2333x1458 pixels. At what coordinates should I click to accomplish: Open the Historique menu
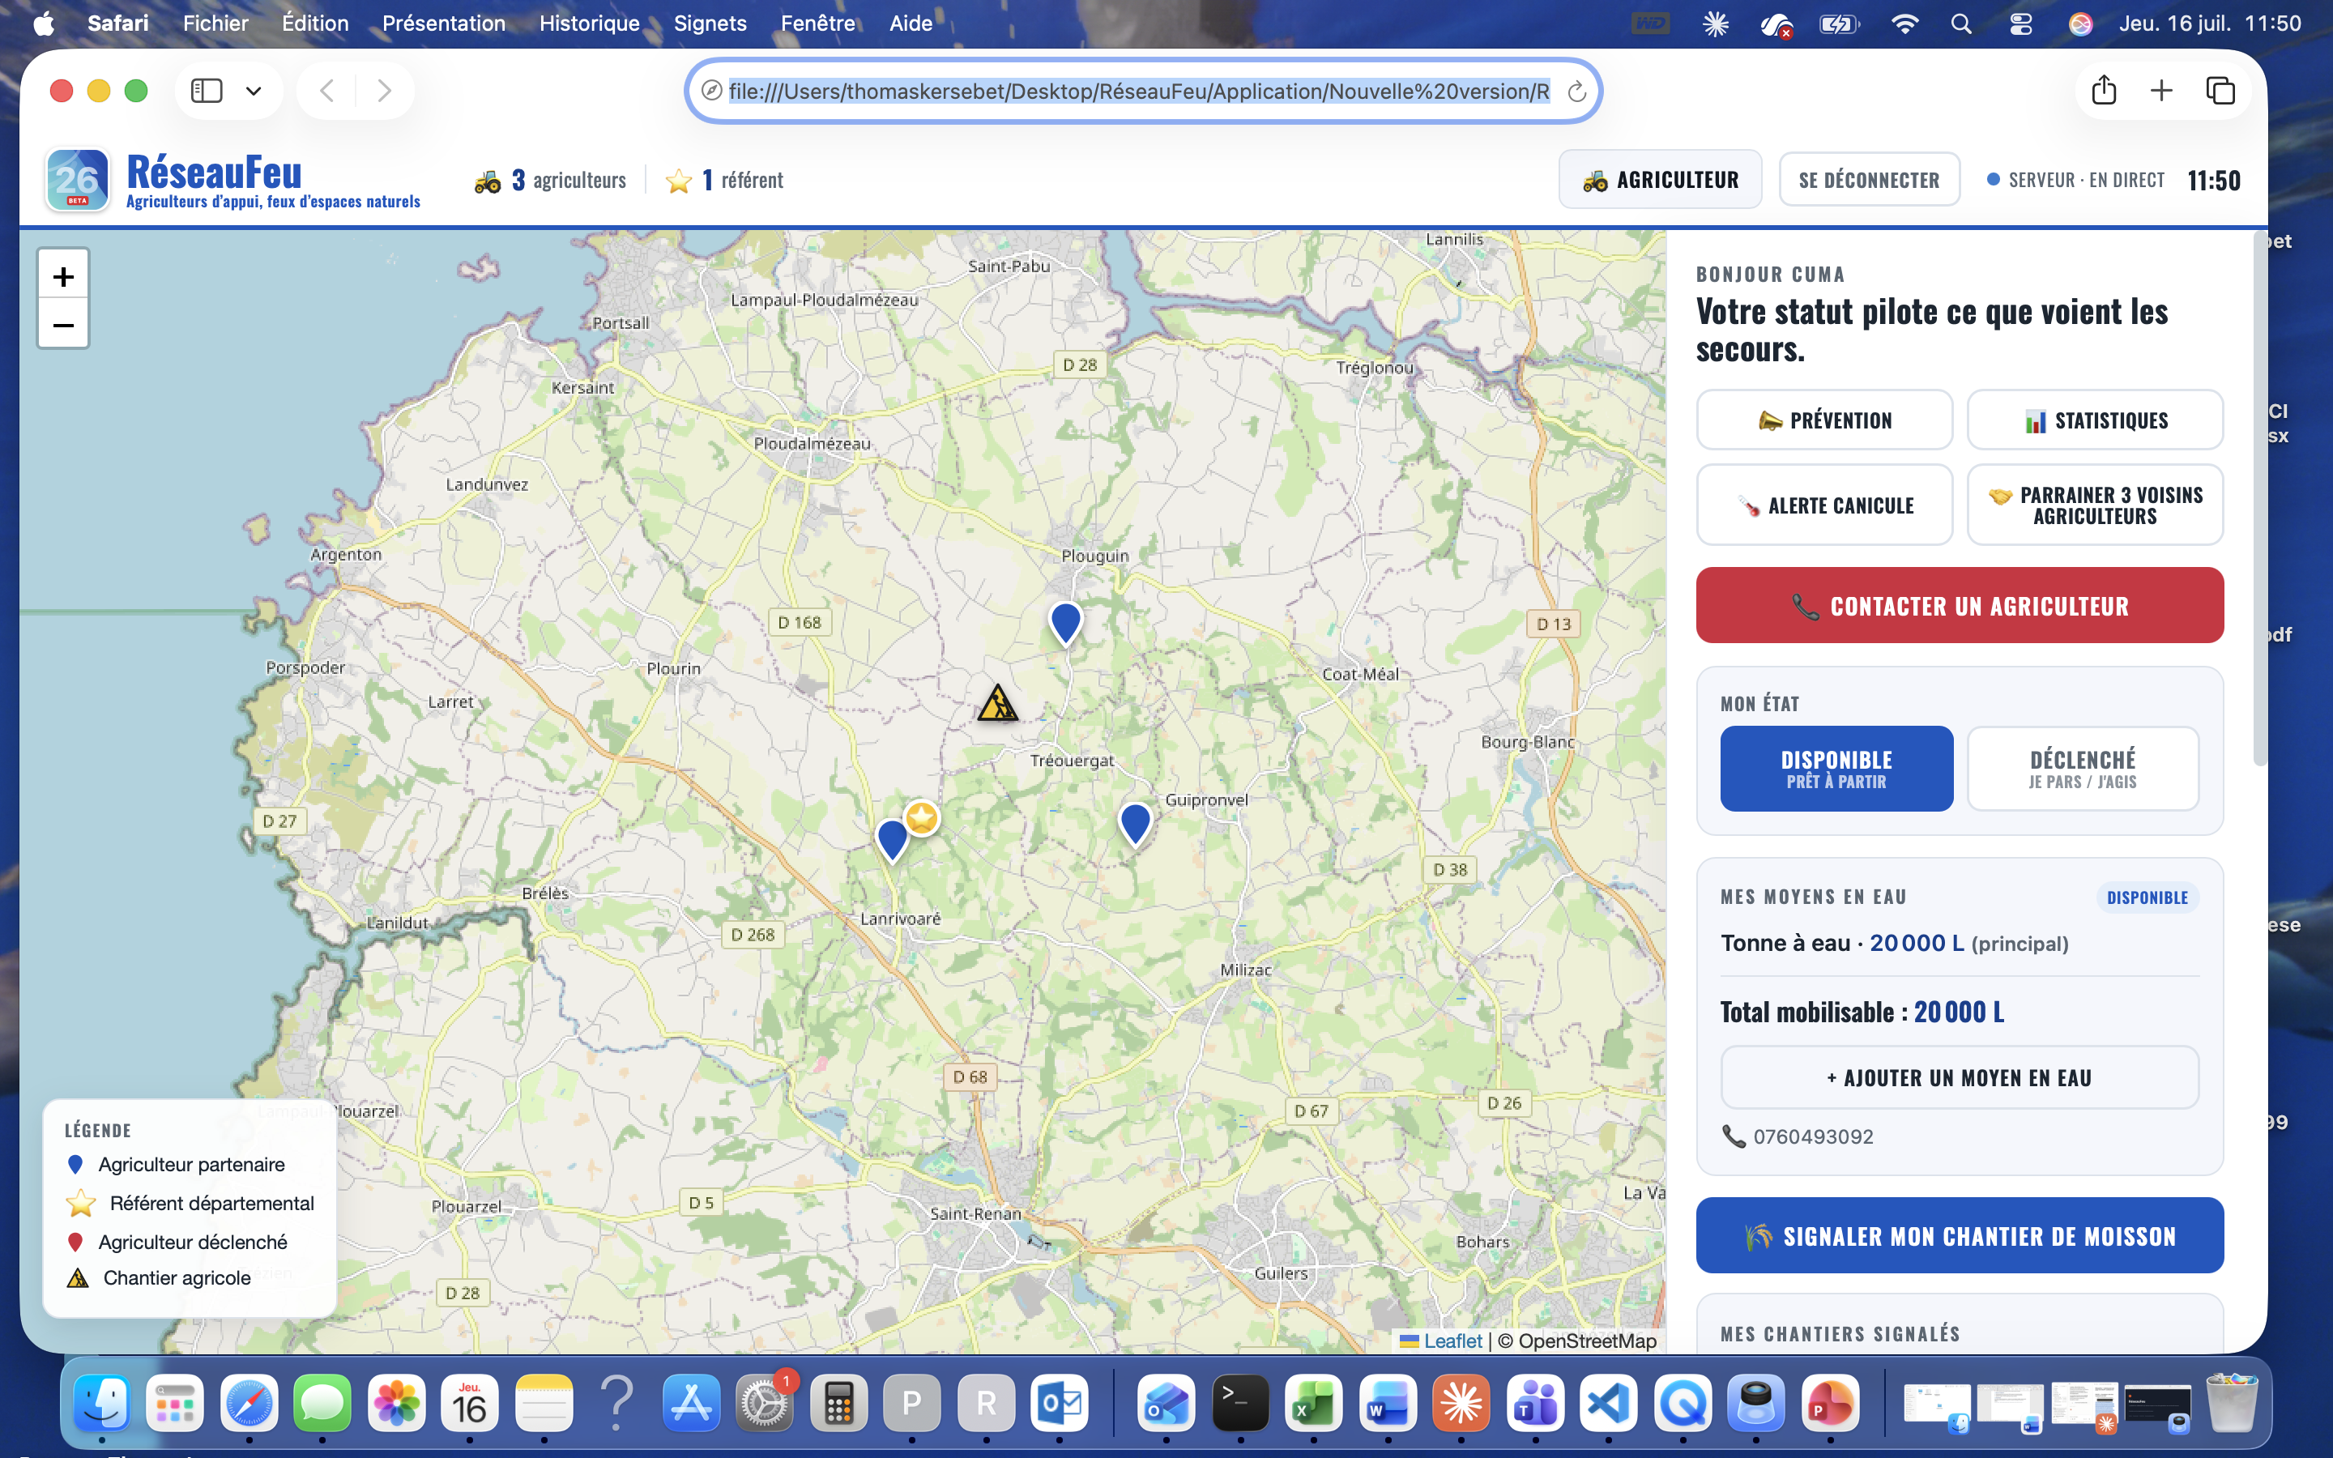coord(589,23)
